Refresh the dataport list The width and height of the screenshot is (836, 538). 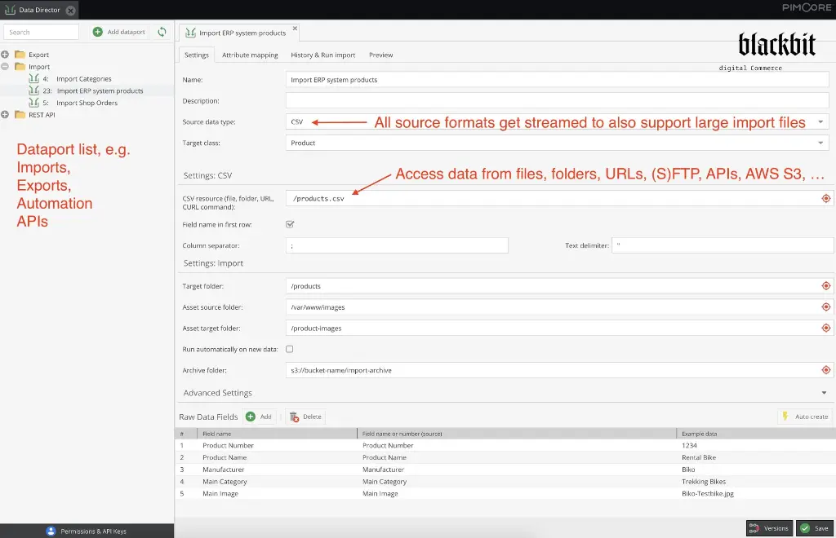coord(162,32)
